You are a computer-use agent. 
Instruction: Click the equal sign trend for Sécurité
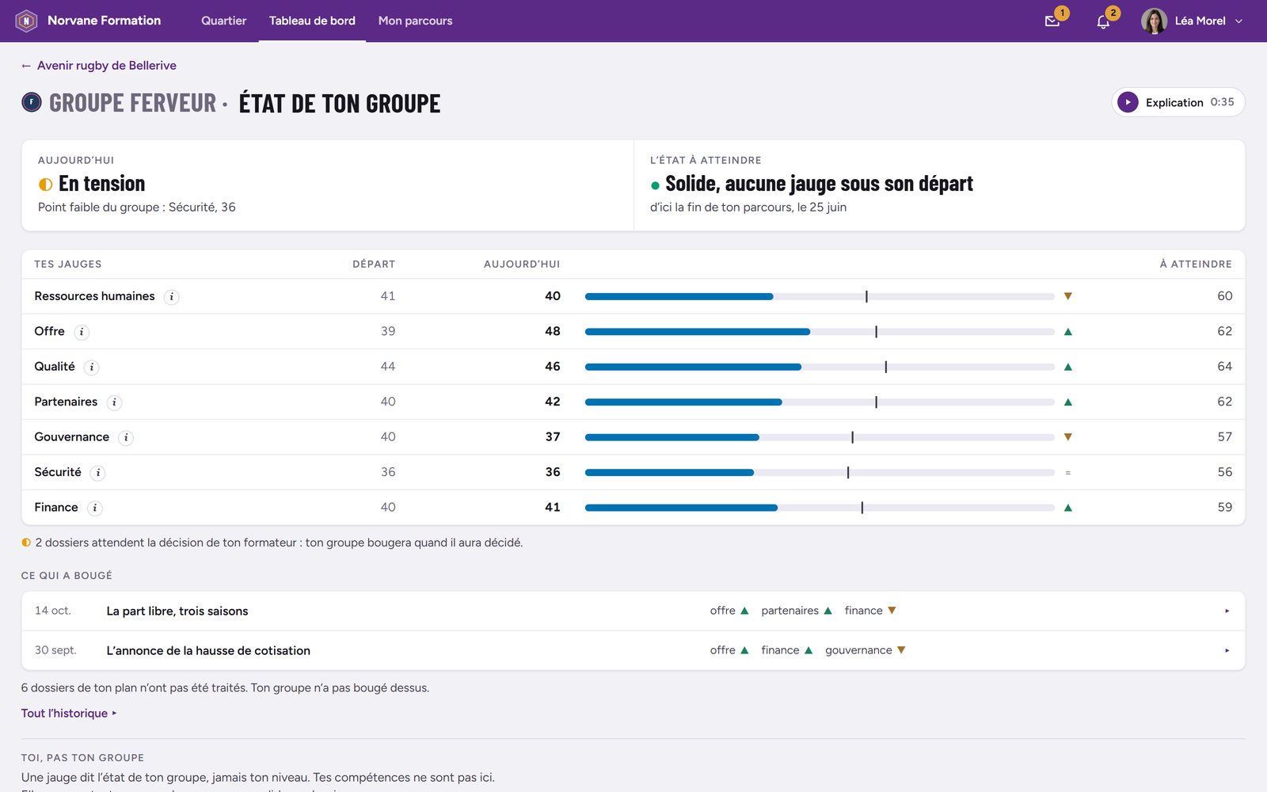coord(1068,473)
